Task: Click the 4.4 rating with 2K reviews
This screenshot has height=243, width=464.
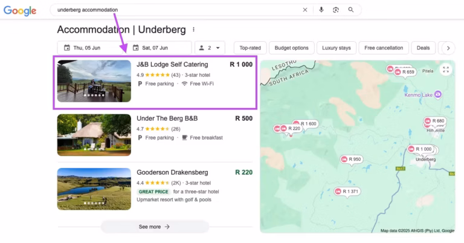Action: (x=158, y=183)
